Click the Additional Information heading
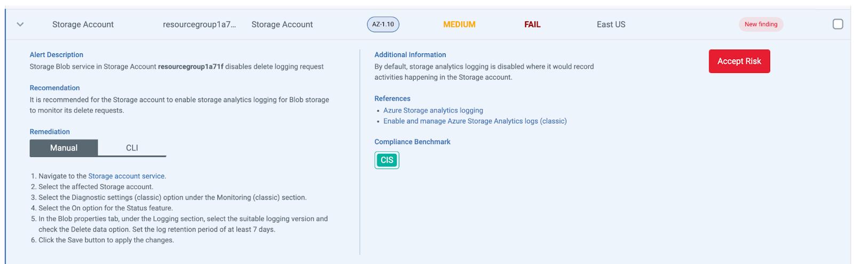 point(410,55)
